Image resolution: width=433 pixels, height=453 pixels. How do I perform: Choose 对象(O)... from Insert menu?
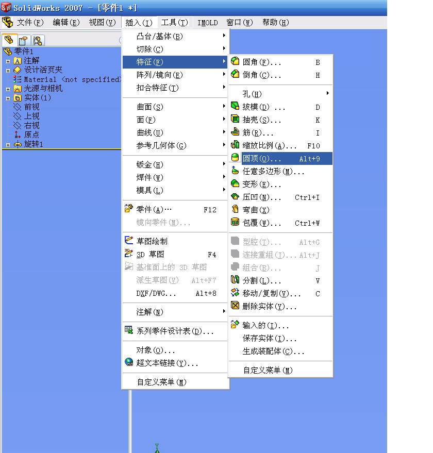pos(175,350)
